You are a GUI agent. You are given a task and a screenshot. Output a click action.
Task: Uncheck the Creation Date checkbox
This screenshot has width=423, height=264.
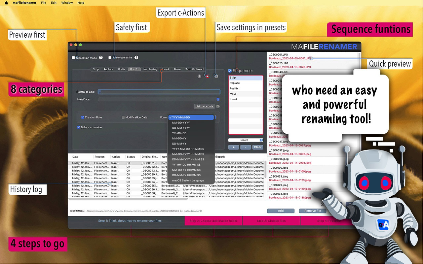[83, 117]
